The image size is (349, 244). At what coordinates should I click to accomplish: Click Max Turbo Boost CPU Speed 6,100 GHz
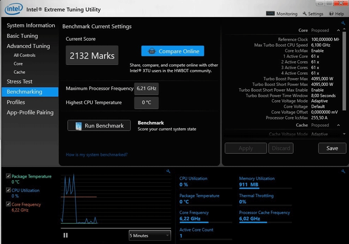tap(320, 45)
